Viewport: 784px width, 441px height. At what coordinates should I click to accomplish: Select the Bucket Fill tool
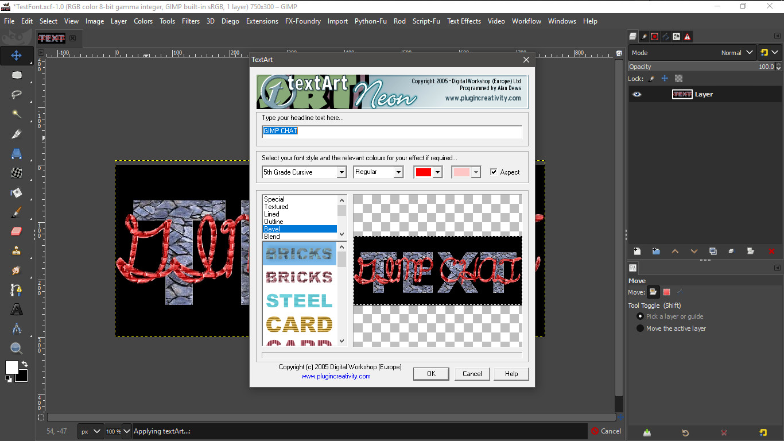point(17,192)
